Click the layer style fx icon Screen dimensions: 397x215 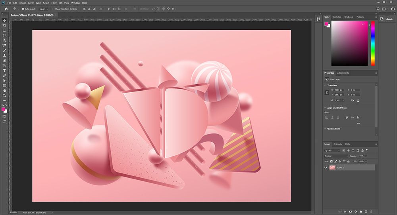[x=345, y=212]
